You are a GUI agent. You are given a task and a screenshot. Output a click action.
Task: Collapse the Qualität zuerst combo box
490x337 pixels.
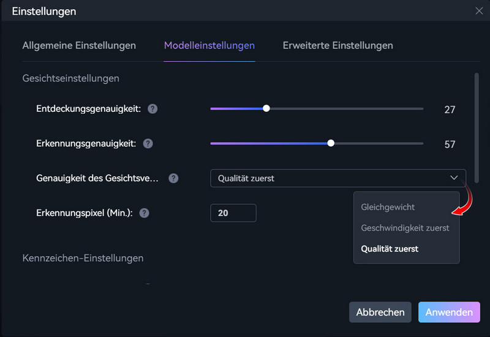(x=338, y=178)
